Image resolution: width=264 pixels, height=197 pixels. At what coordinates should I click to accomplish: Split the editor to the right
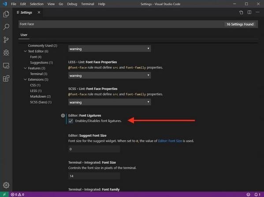coord(249,12)
